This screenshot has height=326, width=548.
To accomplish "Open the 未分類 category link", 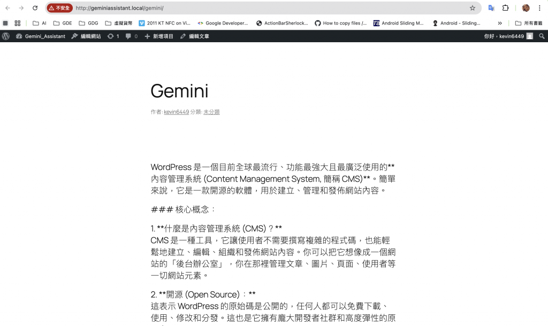I will pyautogui.click(x=211, y=112).
